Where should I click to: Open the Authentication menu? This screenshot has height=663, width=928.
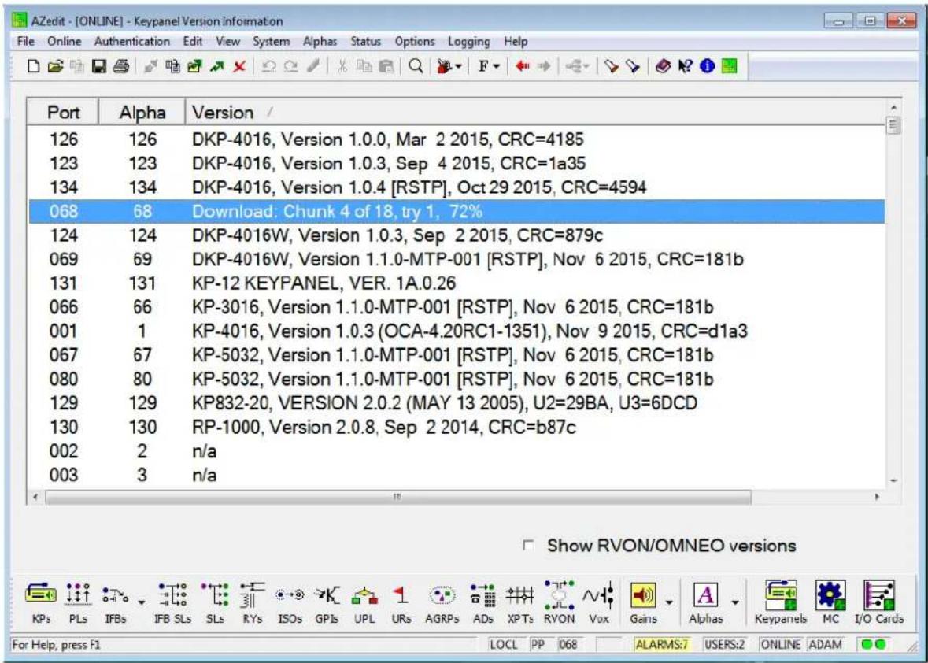tap(131, 42)
